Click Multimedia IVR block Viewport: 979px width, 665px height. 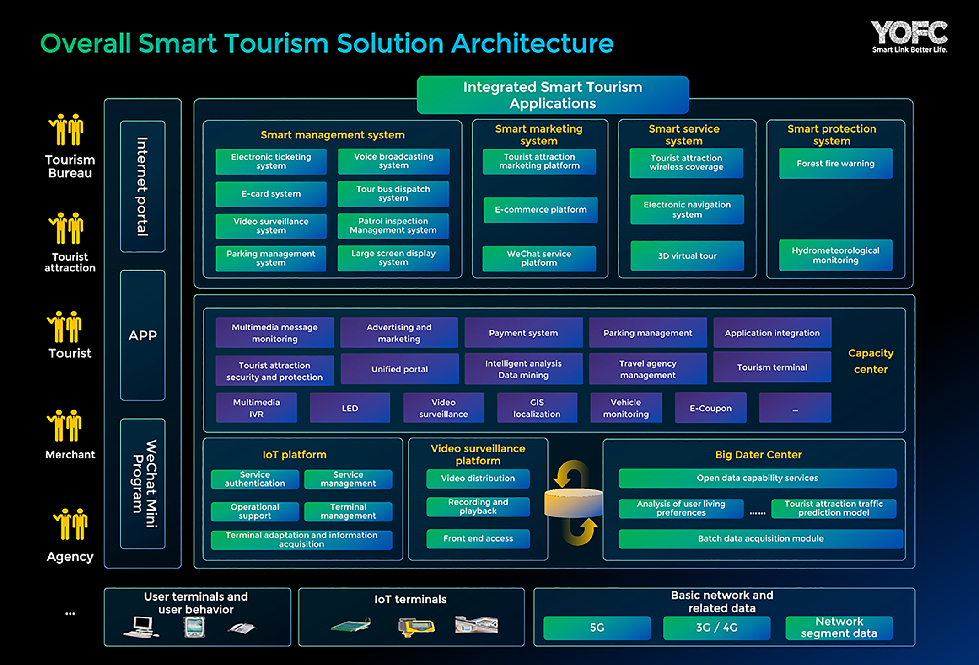point(257,408)
